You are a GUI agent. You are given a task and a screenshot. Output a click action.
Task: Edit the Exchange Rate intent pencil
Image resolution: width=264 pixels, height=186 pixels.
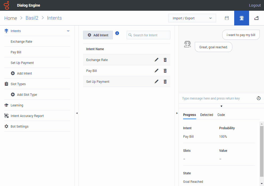tap(156, 60)
